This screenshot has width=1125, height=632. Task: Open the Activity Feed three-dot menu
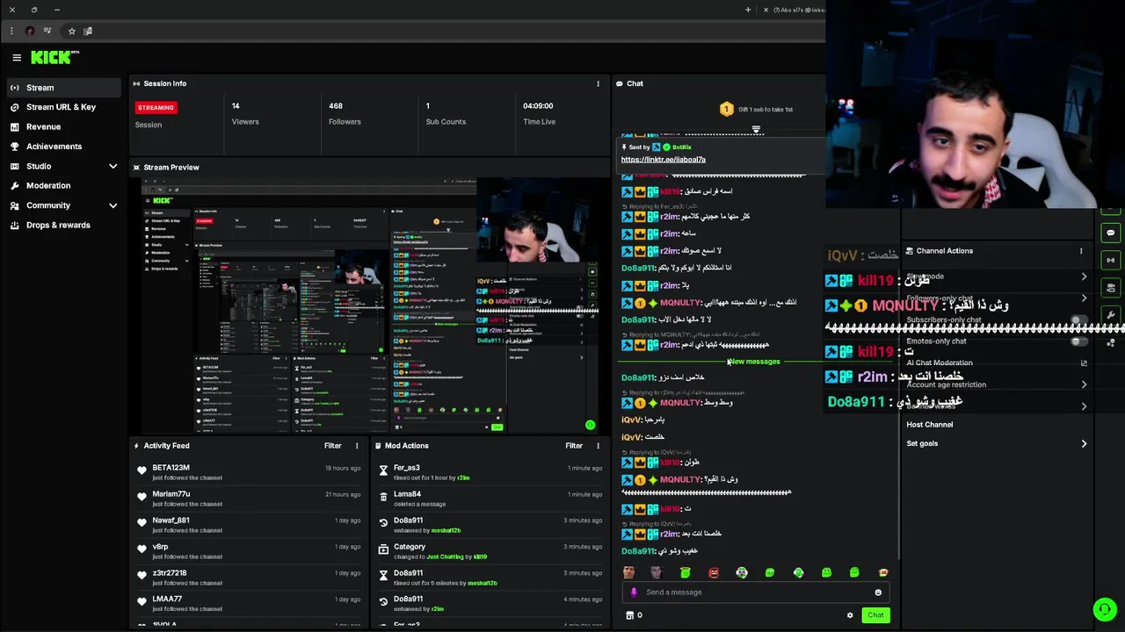[x=356, y=446]
